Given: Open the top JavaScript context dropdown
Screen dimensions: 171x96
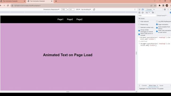Looking at the screenshot, I should (148, 13).
